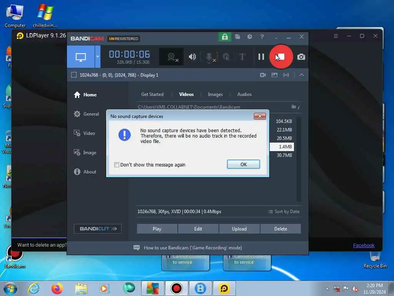Open the folder icon beside the output path
Viewport: 394px width, 296px height.
pyautogui.click(x=294, y=107)
